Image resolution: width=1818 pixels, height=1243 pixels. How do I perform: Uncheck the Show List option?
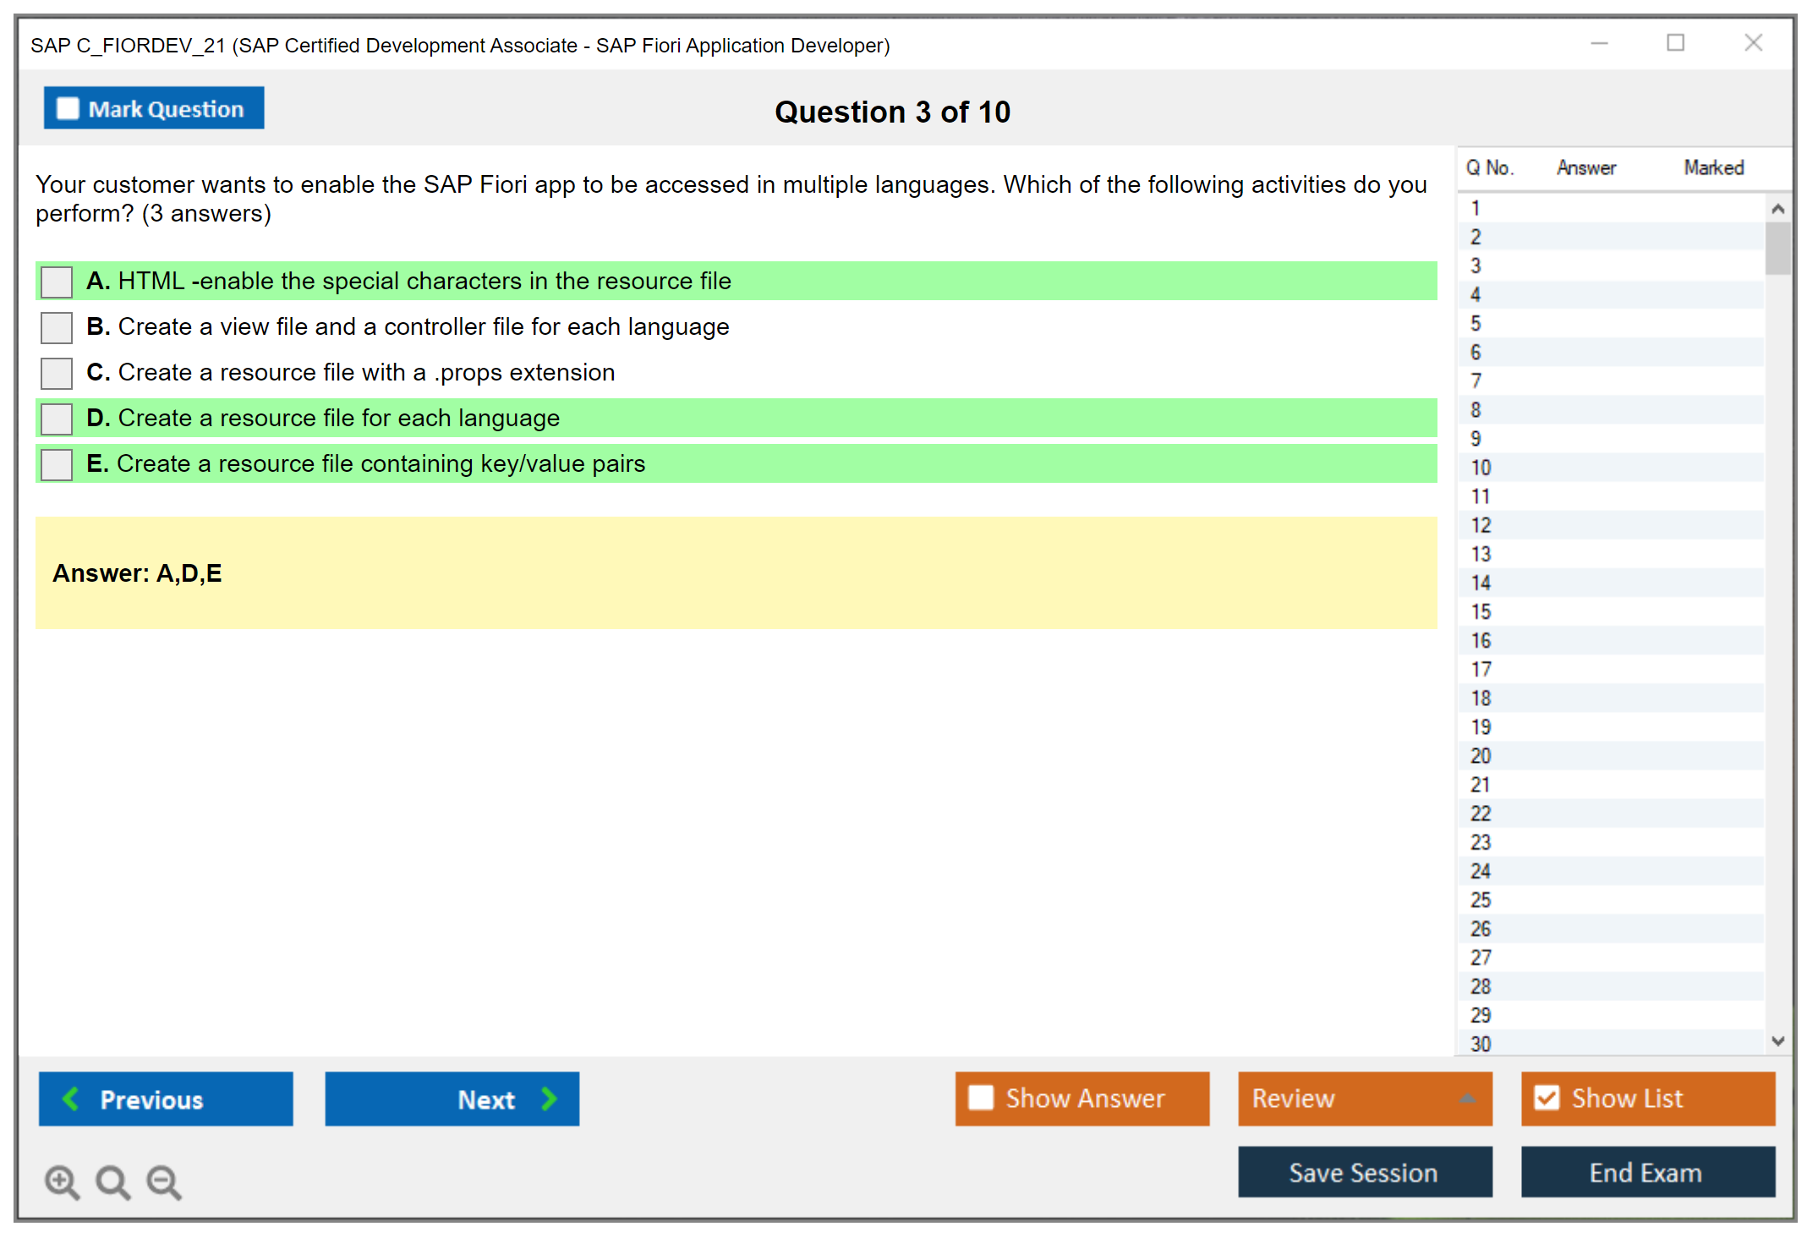pos(1547,1098)
